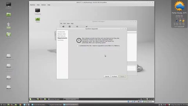This screenshot has height=106, width=188.
Task: Click VirtualBox Right Ctrl host key indicator
Action: 149,102
